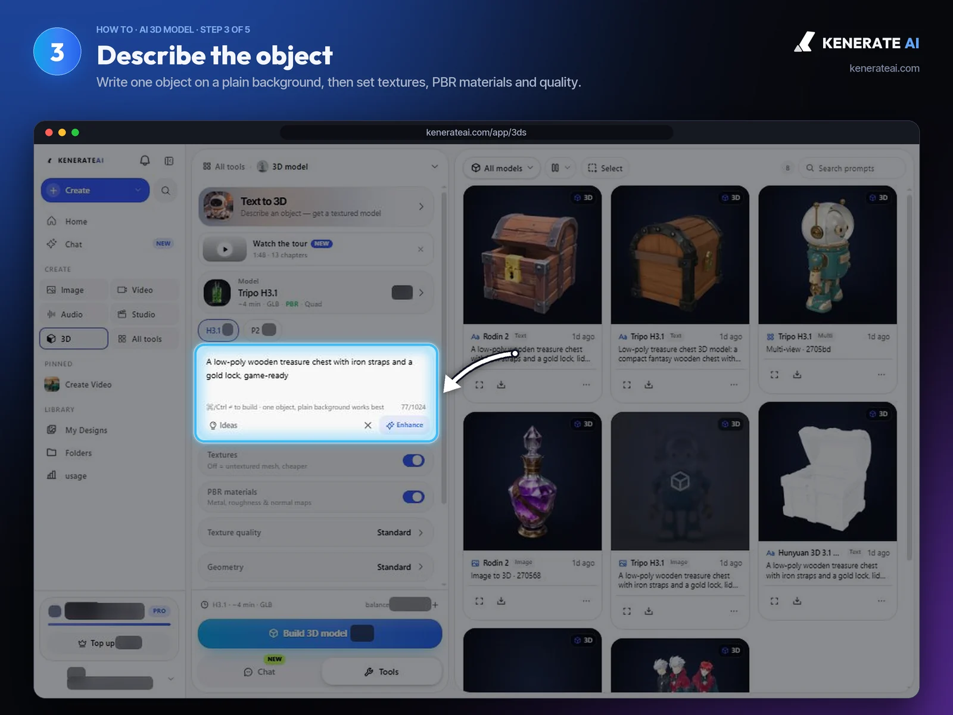
Task: Click the Build 3D model button
Action: pyautogui.click(x=320, y=633)
